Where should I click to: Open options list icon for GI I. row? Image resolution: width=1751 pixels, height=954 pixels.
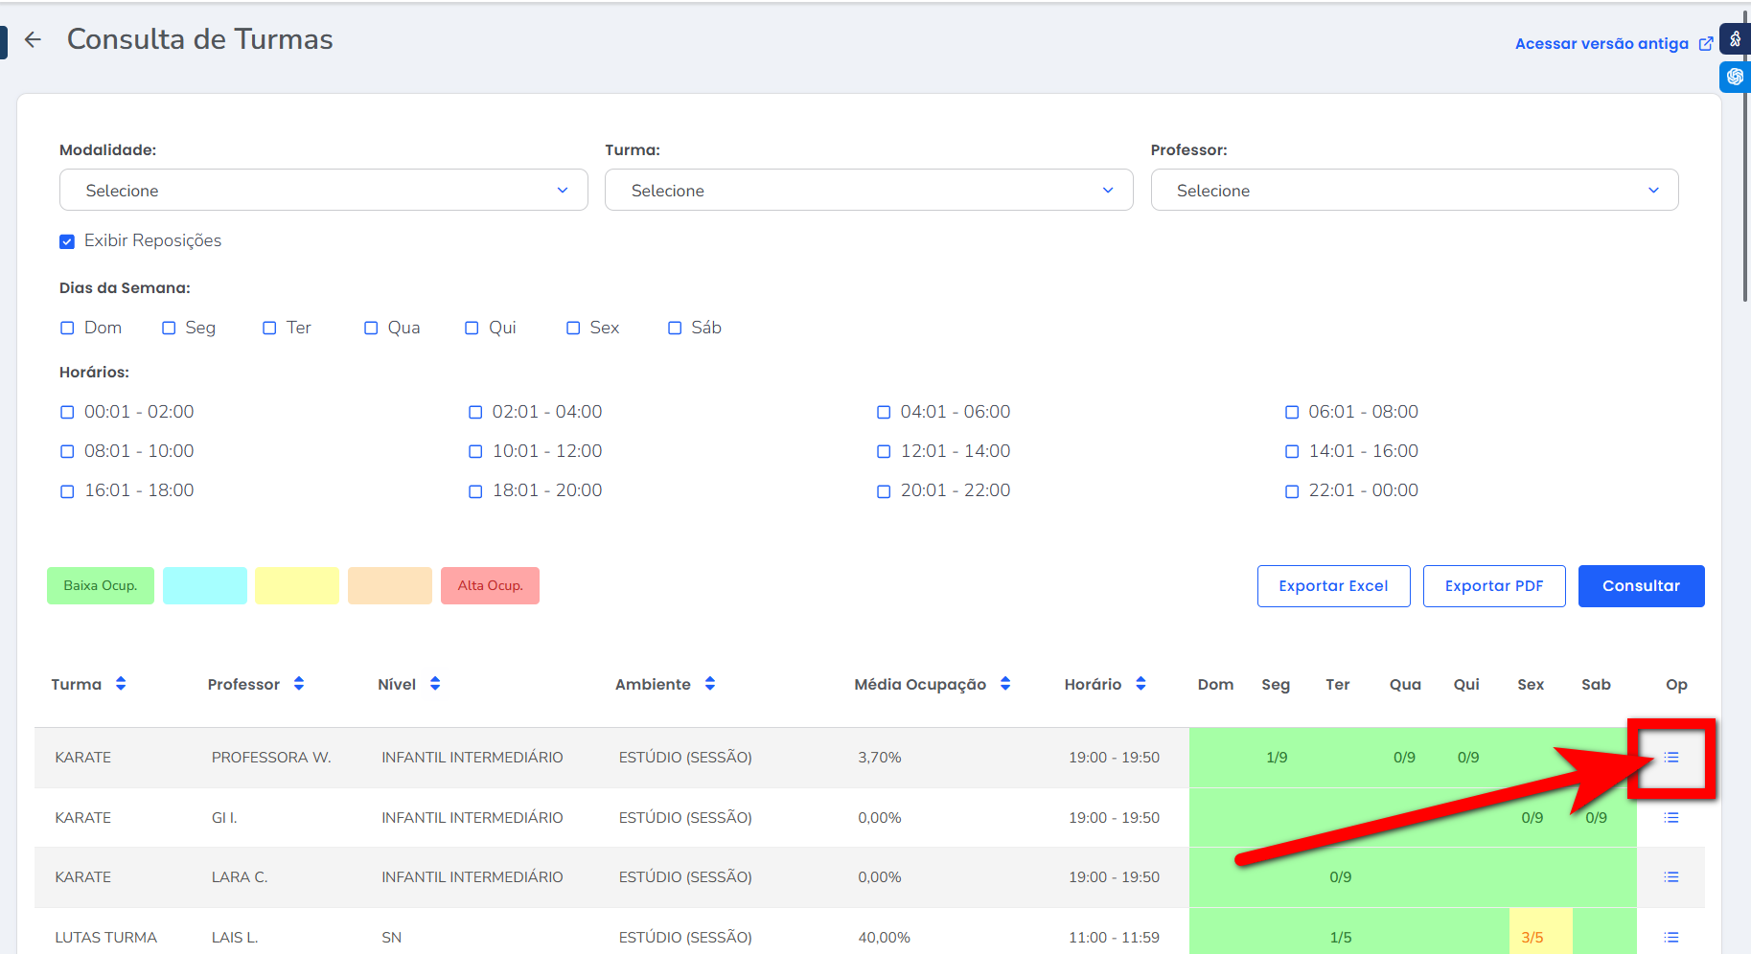[x=1670, y=818]
